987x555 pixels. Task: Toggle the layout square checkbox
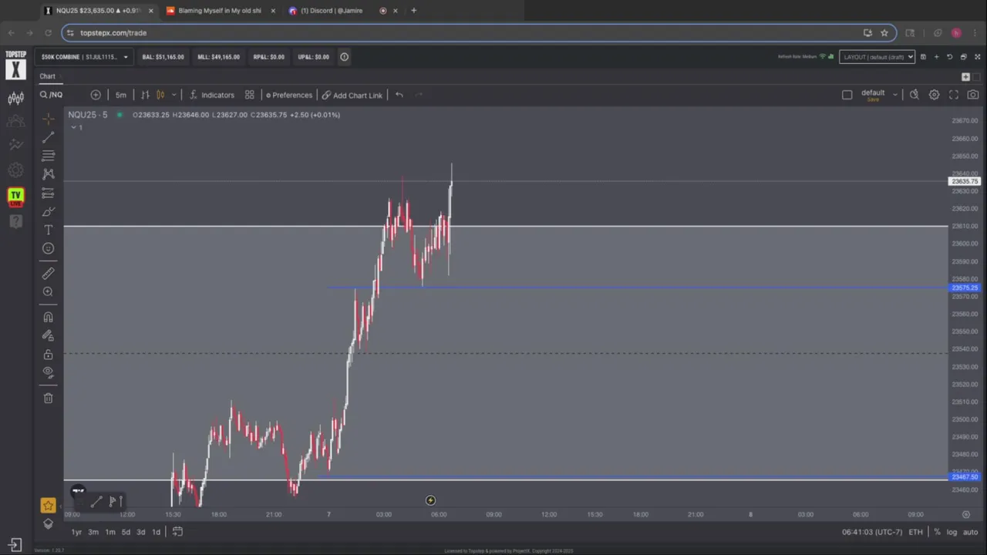pyautogui.click(x=847, y=95)
